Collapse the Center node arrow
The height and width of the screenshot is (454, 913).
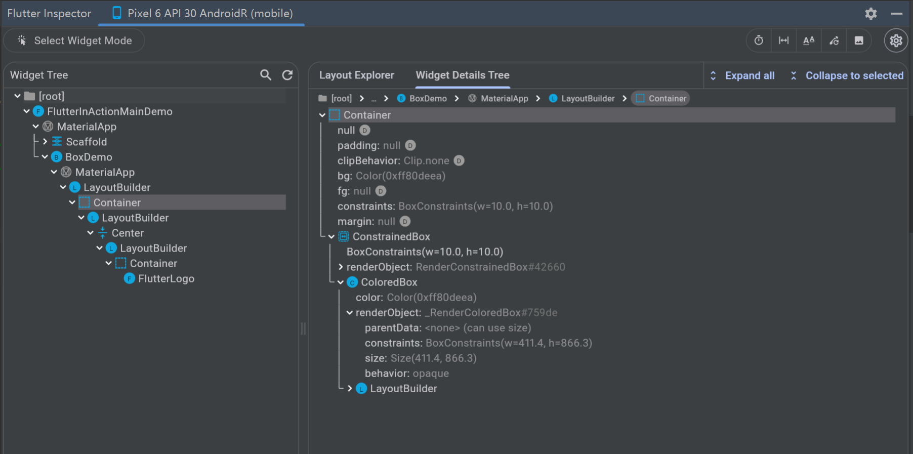pyautogui.click(x=91, y=232)
